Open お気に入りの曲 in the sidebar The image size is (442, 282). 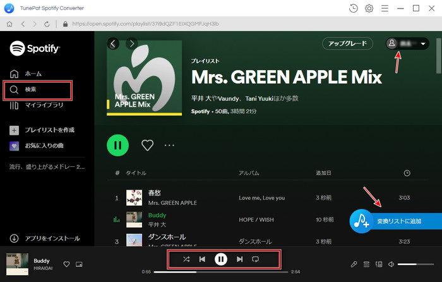(x=37, y=146)
